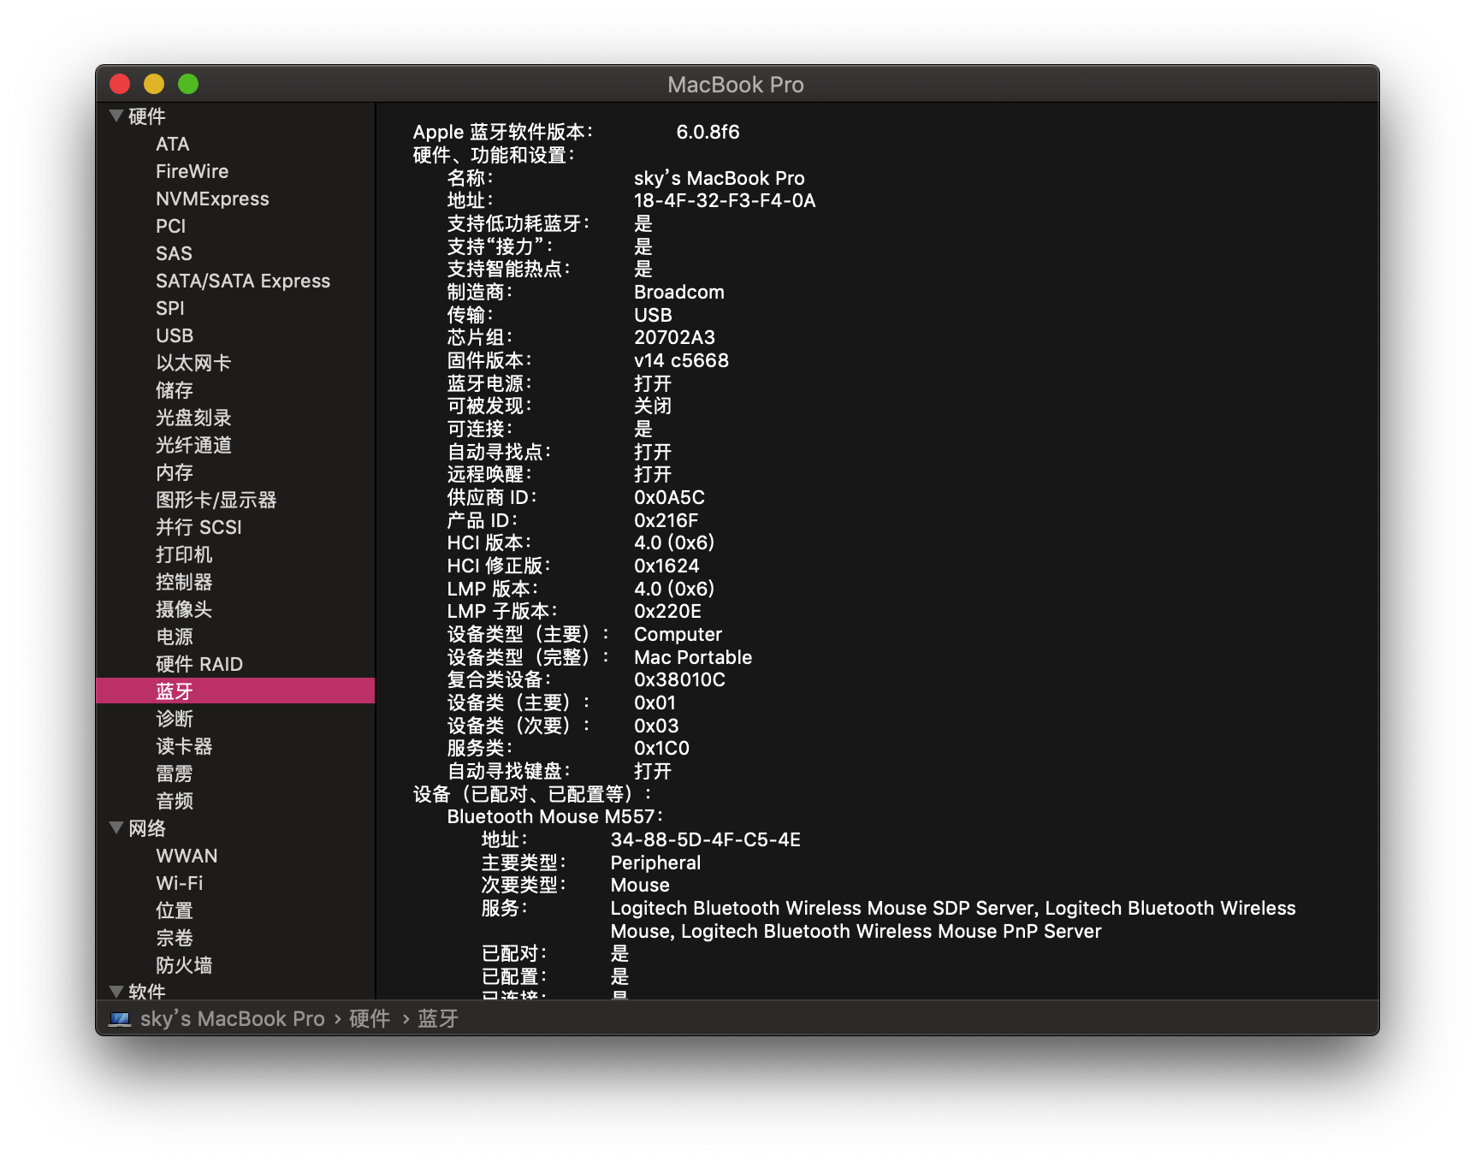Click the 可被发现 value 关闭
Image resolution: width=1475 pixels, height=1162 pixels.
pos(653,406)
